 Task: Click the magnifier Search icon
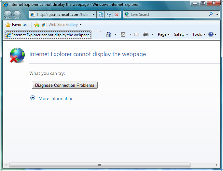211,14
